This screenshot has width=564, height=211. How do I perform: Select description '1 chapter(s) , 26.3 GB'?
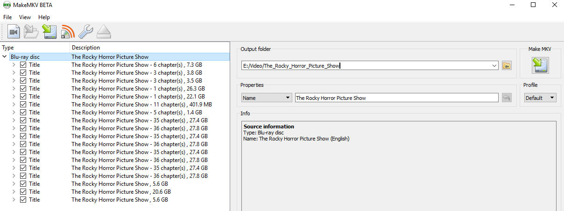point(138,89)
